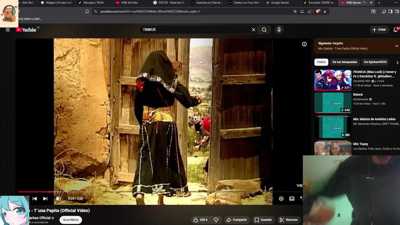This screenshot has height=225, width=400.
Task: Go to the YouTube home logo
Action: coord(26,30)
